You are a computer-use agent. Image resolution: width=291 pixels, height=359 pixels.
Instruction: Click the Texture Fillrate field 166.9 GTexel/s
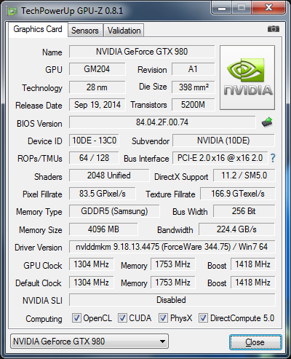[x=238, y=194]
